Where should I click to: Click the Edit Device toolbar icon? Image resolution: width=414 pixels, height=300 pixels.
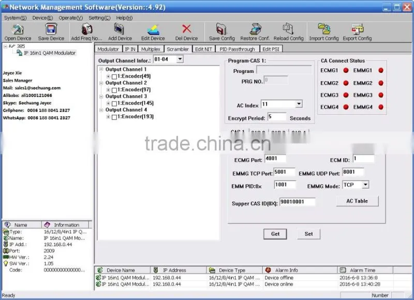click(x=153, y=29)
